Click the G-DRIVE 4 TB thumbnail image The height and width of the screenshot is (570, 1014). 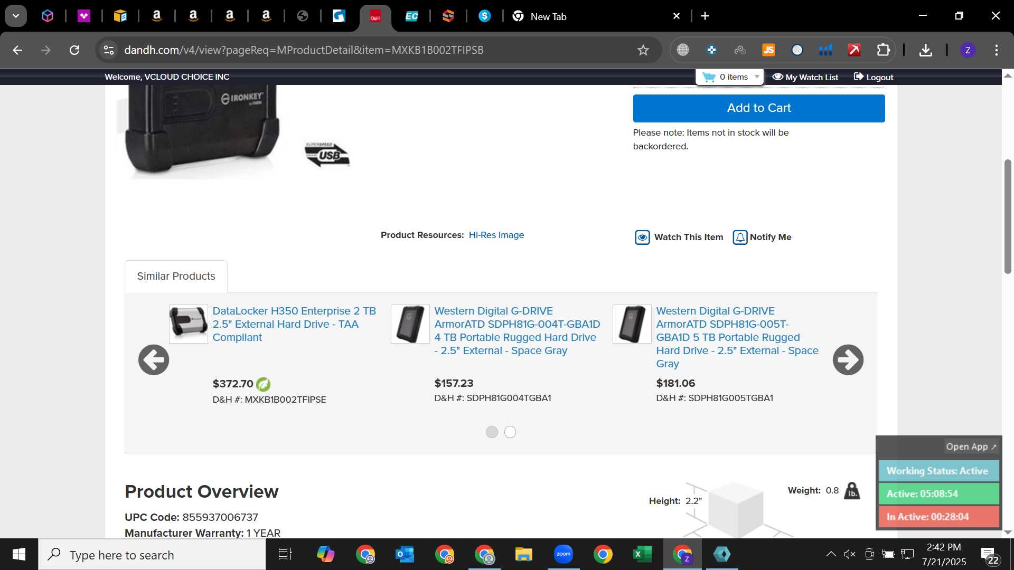coord(410,324)
